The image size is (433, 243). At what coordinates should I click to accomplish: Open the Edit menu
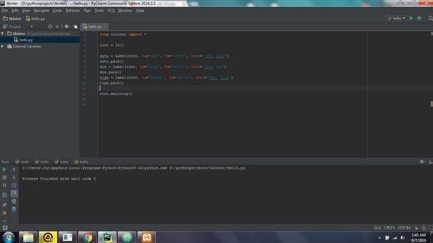[x=15, y=11]
